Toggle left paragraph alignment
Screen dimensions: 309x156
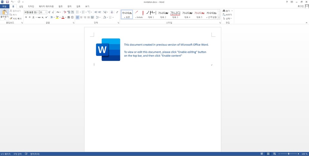coord(78,17)
